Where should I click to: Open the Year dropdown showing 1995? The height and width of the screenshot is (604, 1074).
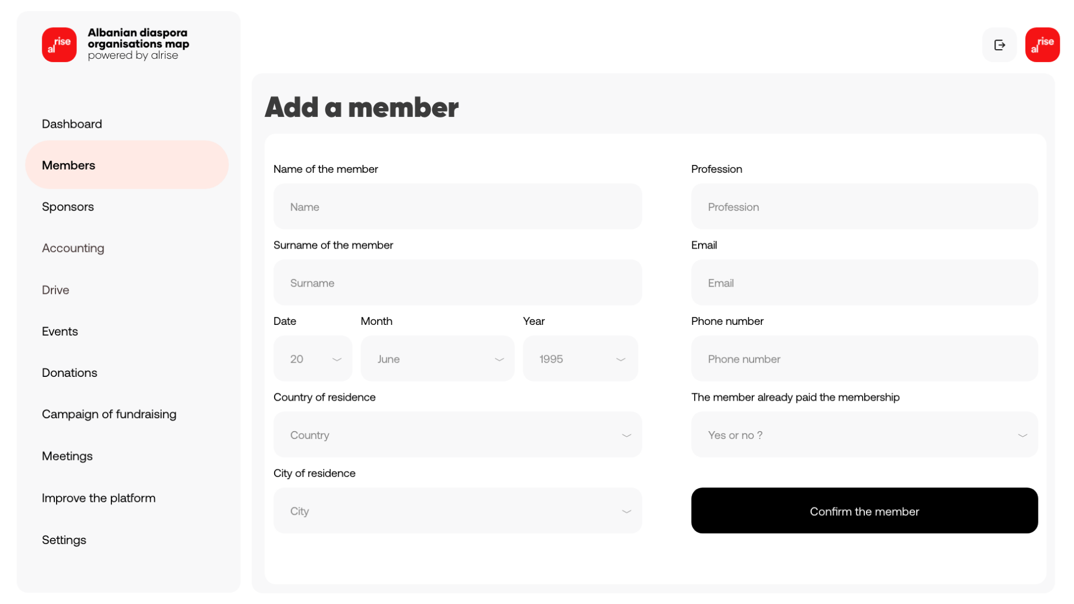tap(580, 359)
